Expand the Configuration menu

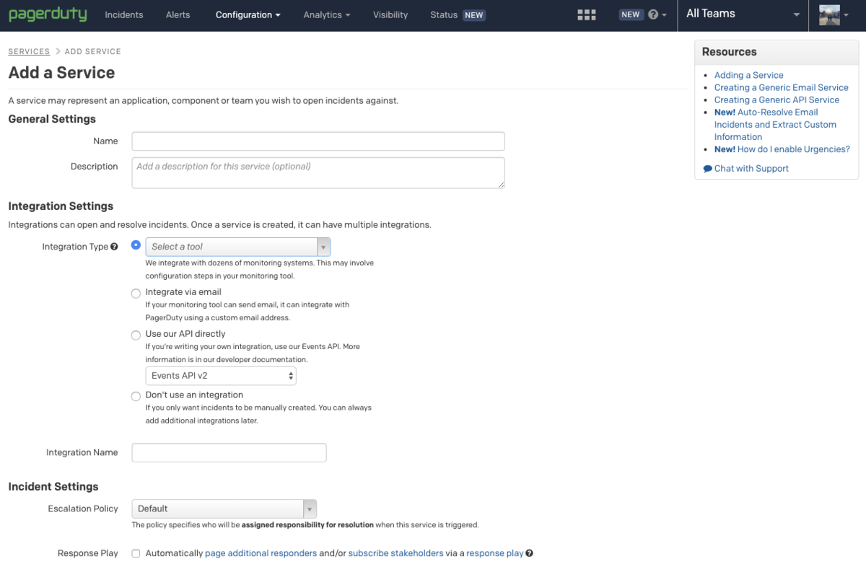click(248, 15)
